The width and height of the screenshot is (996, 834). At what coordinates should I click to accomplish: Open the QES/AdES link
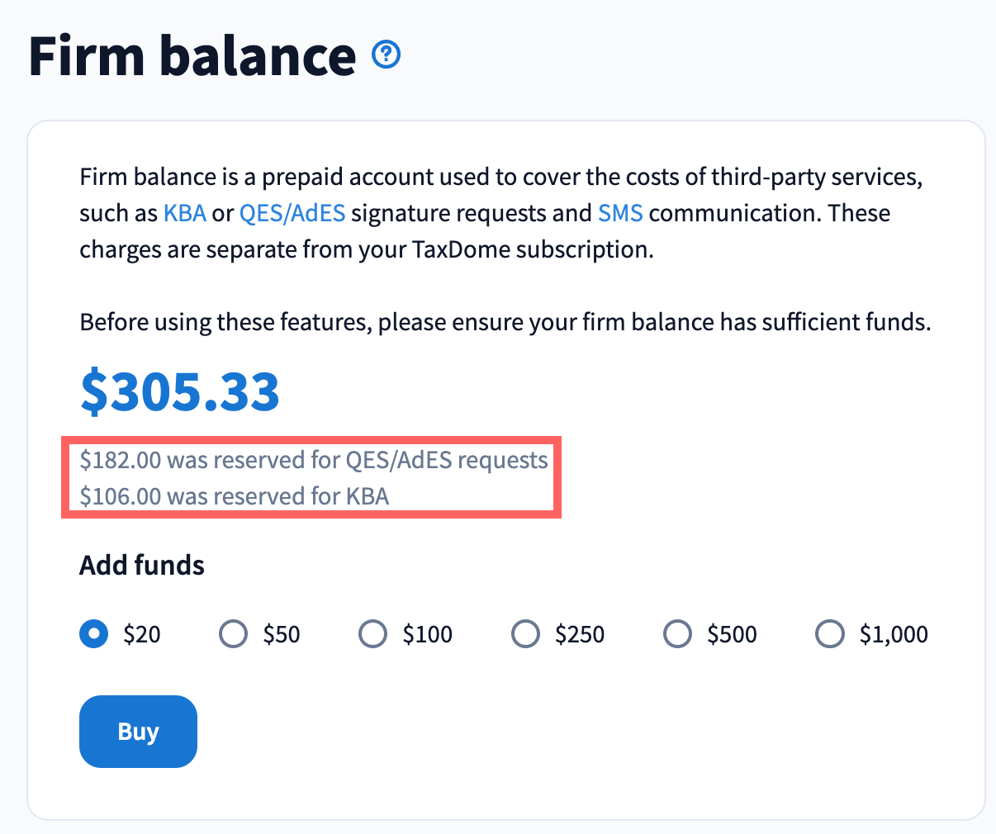[292, 213]
